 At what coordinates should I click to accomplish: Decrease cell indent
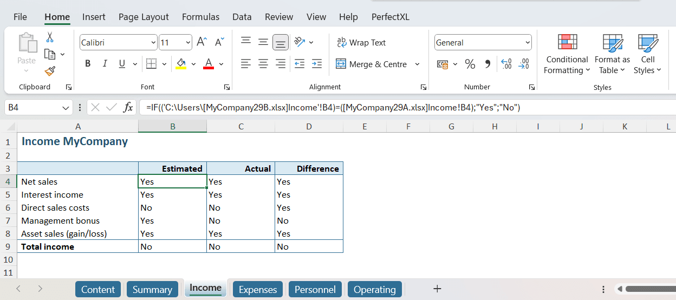[x=300, y=64]
